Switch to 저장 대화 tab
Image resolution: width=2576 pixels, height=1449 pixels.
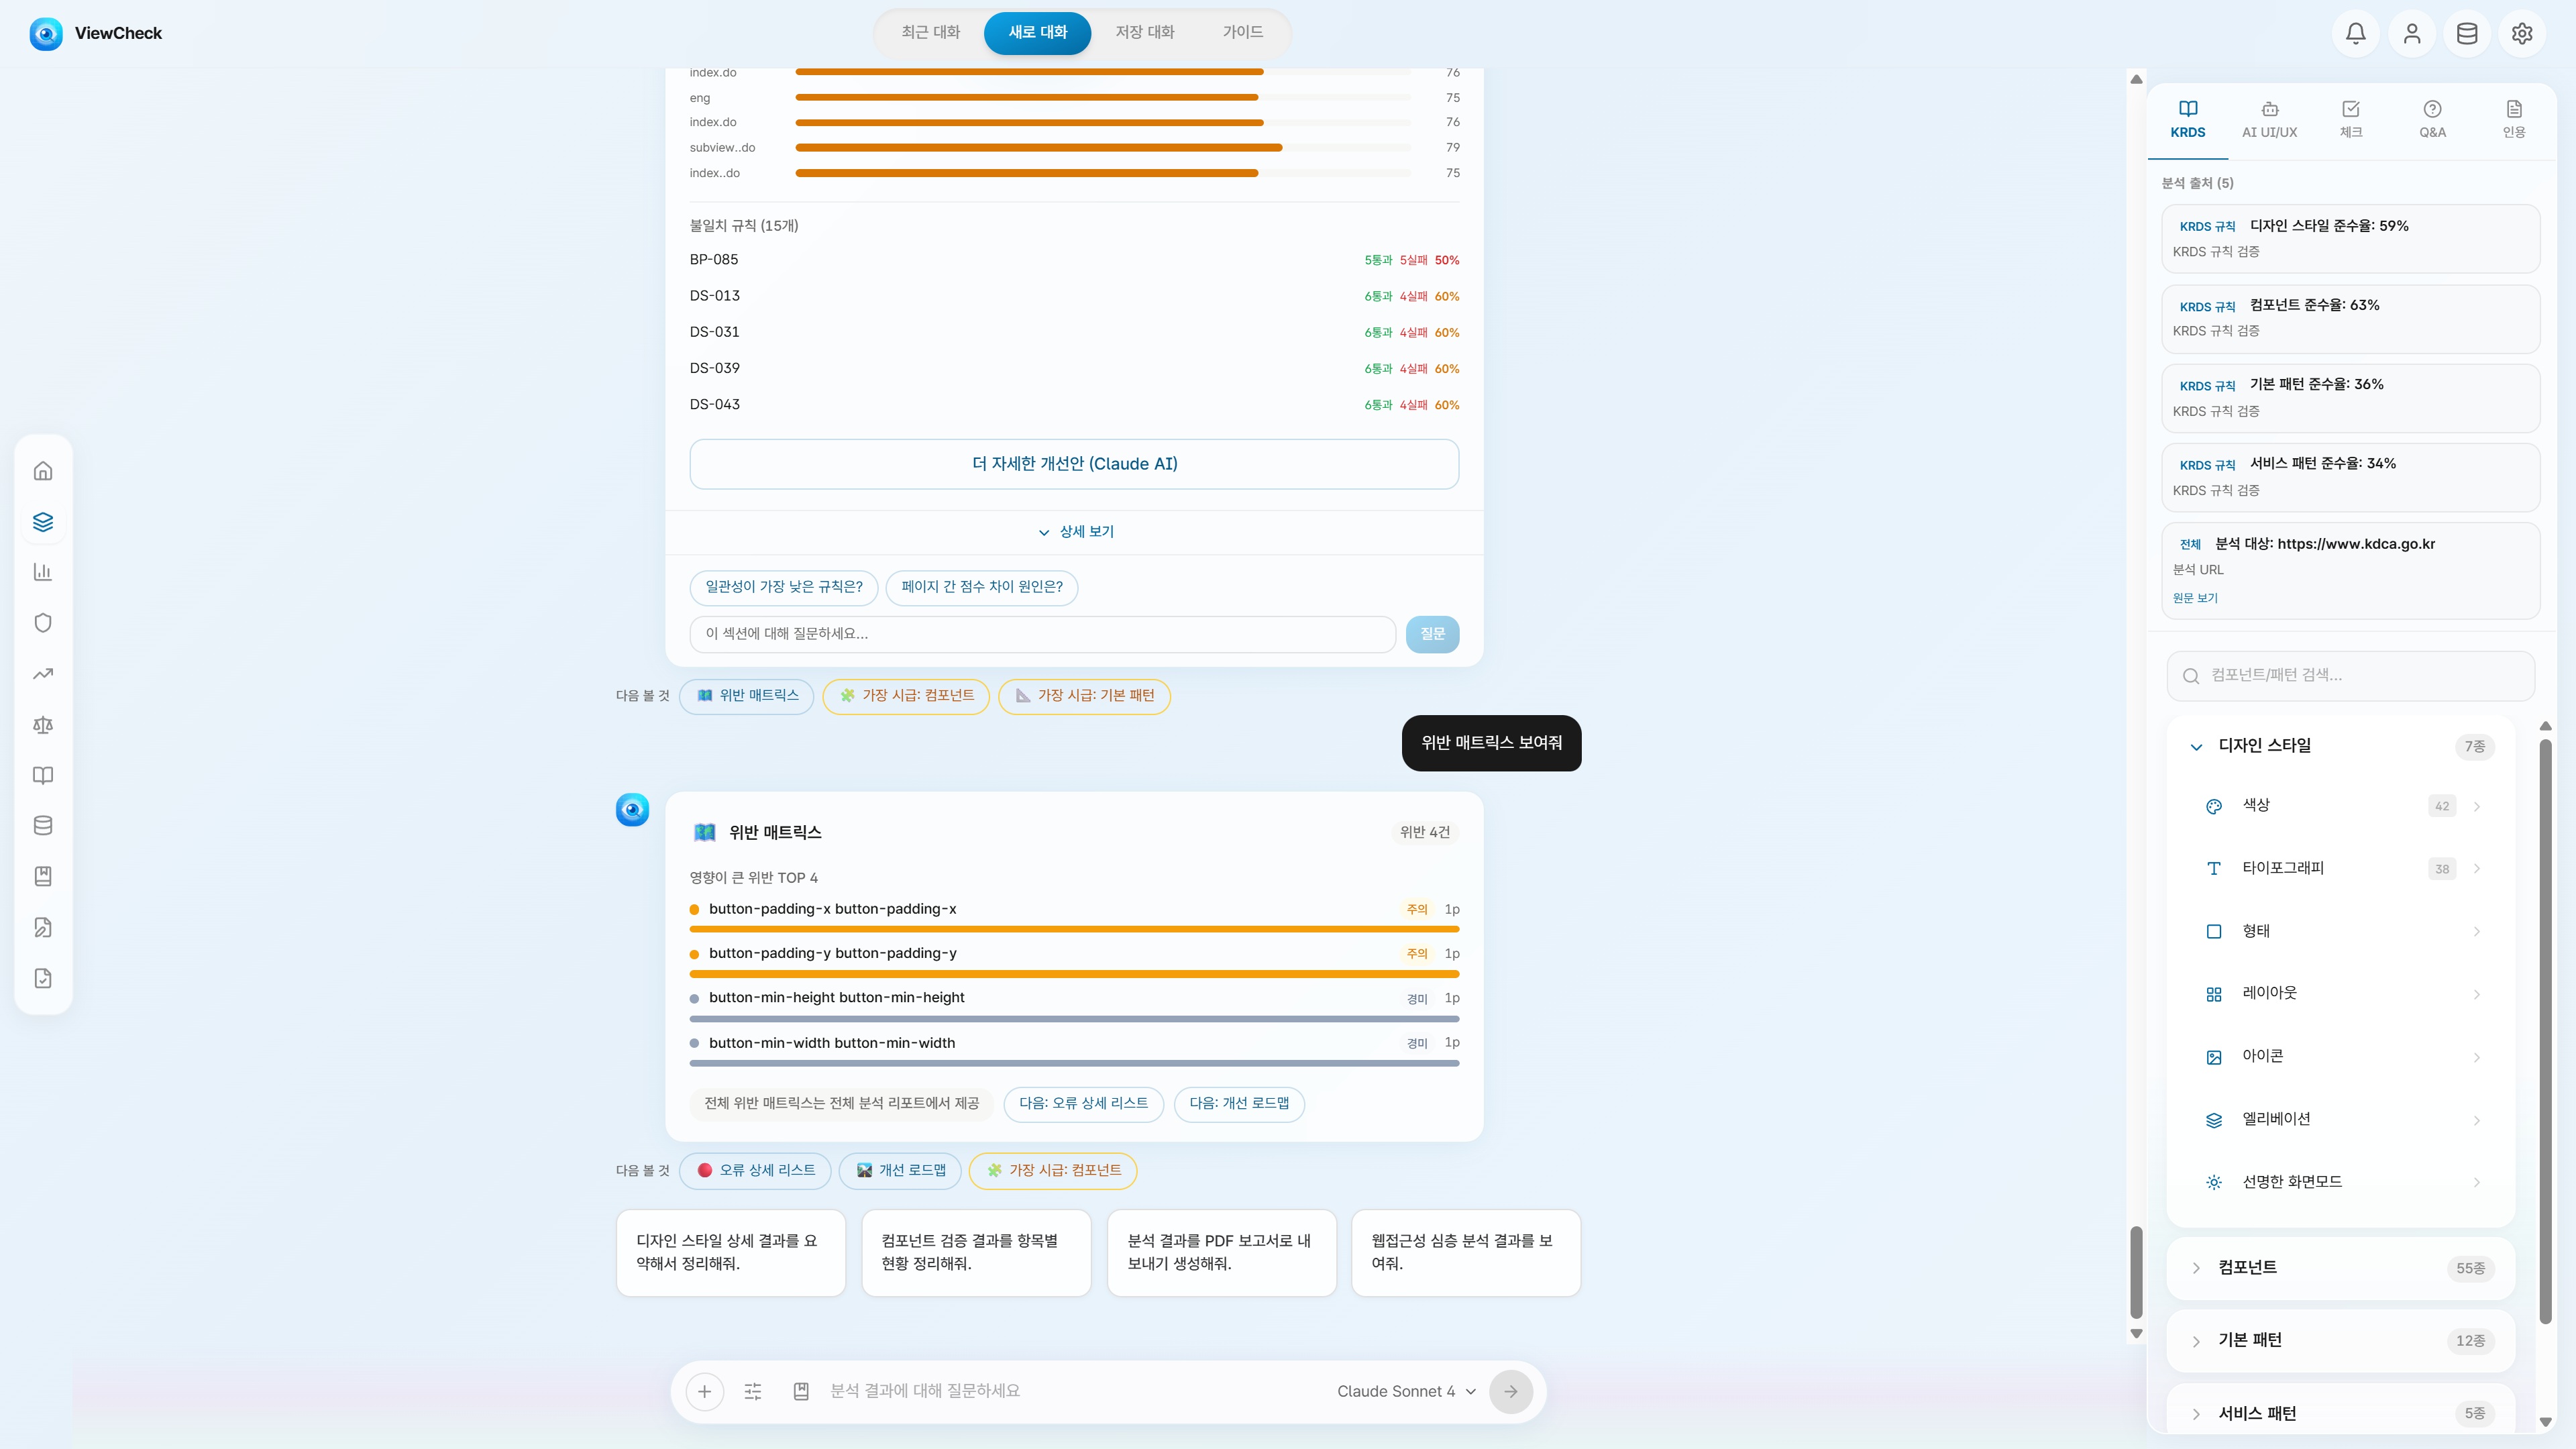pyautogui.click(x=1145, y=32)
